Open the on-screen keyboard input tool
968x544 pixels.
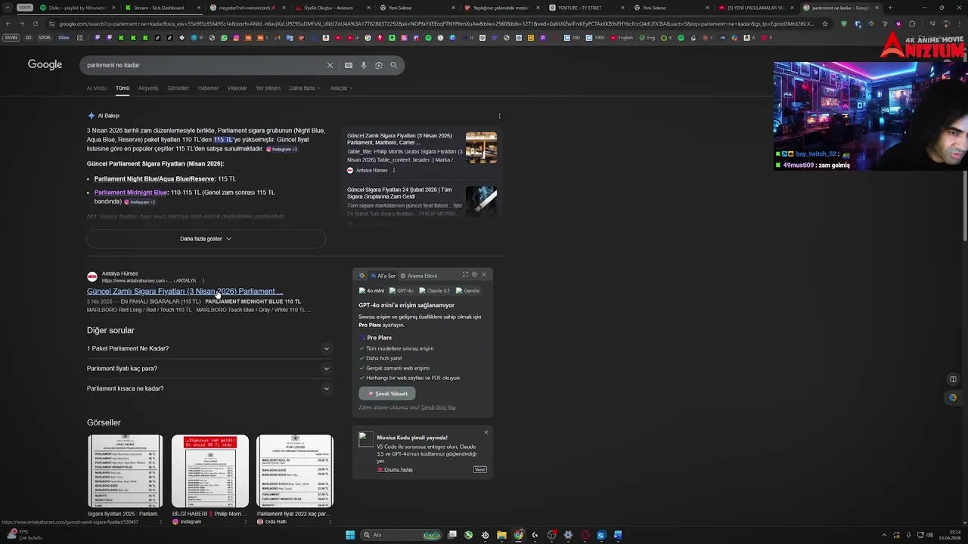(x=349, y=65)
